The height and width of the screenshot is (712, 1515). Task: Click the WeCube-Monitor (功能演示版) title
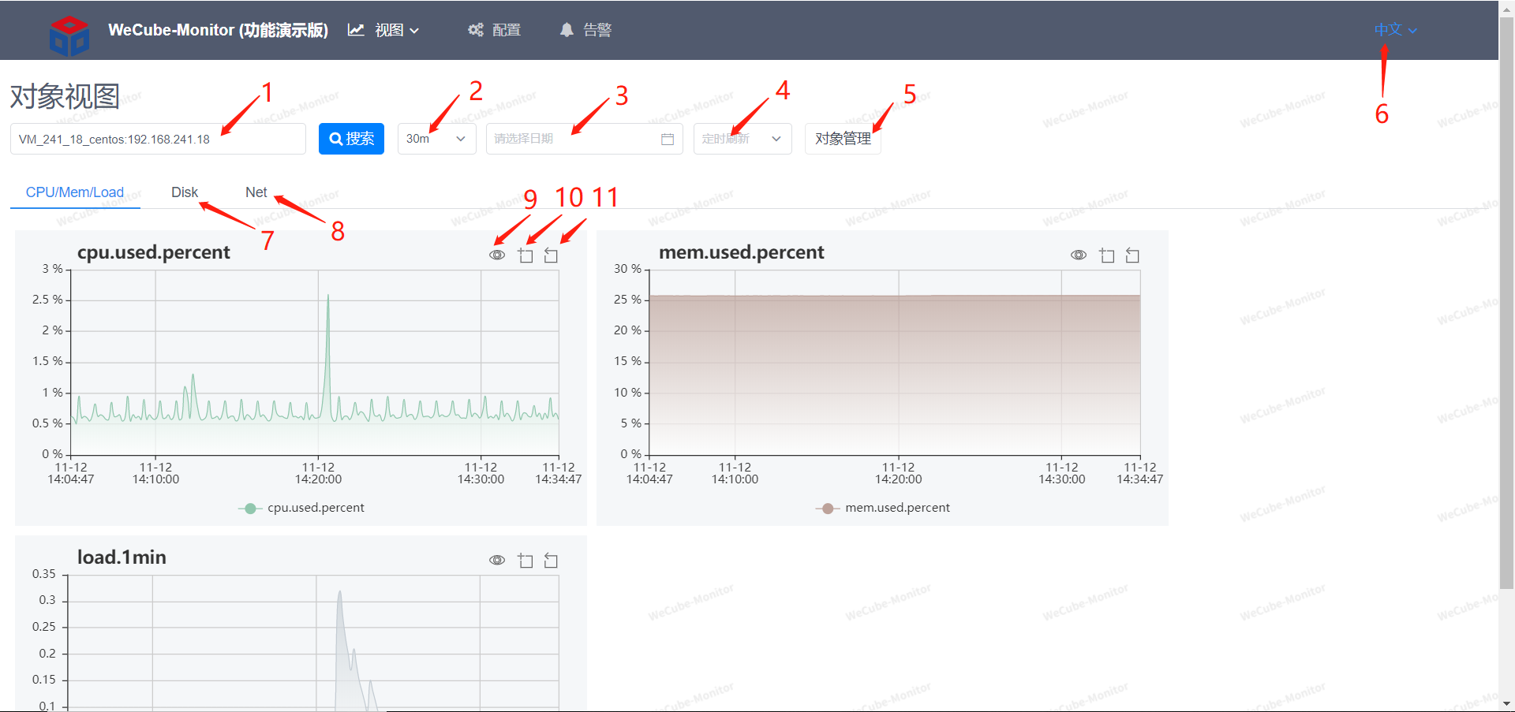pos(218,30)
